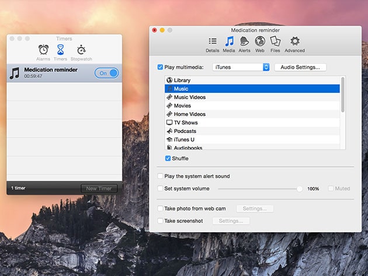368x276 pixels.
Task: Click the 00:59:47 countdown text
Action: [x=33, y=76]
